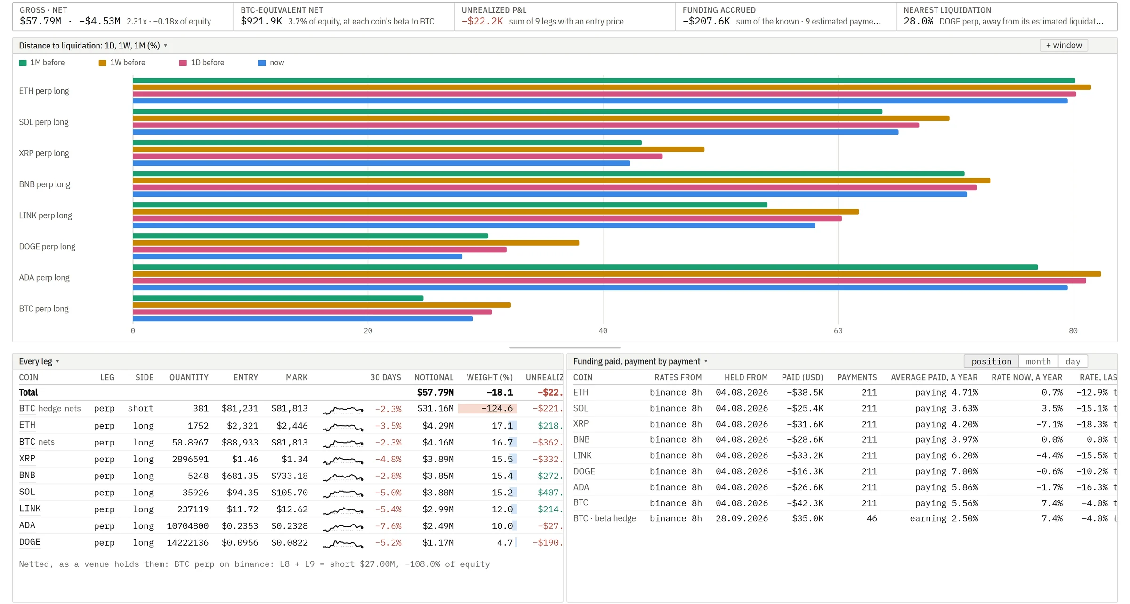The width and height of the screenshot is (1130, 604).
Task: Sort legs by QUANTITY column header
Action: point(189,377)
